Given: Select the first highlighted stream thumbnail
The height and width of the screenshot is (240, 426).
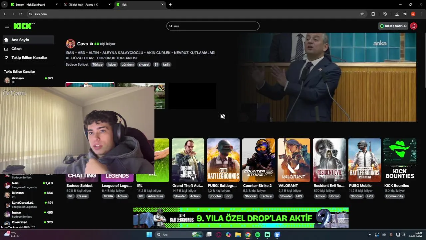Looking at the screenshot, I should (x=90, y=85).
